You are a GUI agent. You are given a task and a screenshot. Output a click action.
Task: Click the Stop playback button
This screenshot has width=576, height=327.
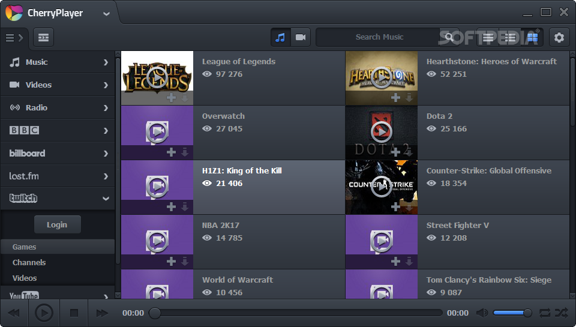tap(74, 313)
